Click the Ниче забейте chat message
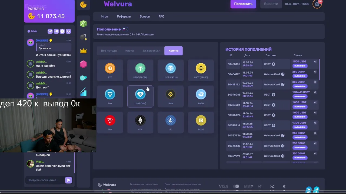 click(45, 66)
